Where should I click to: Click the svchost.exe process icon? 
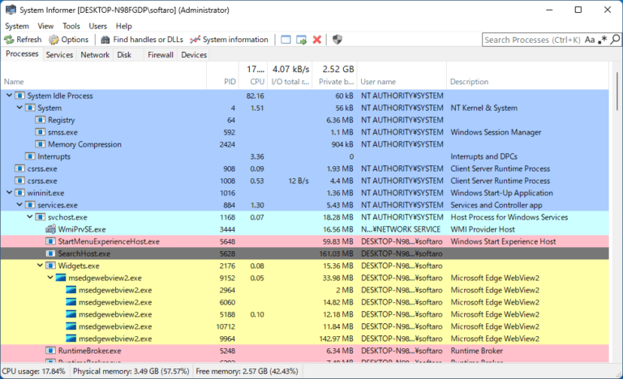point(40,217)
